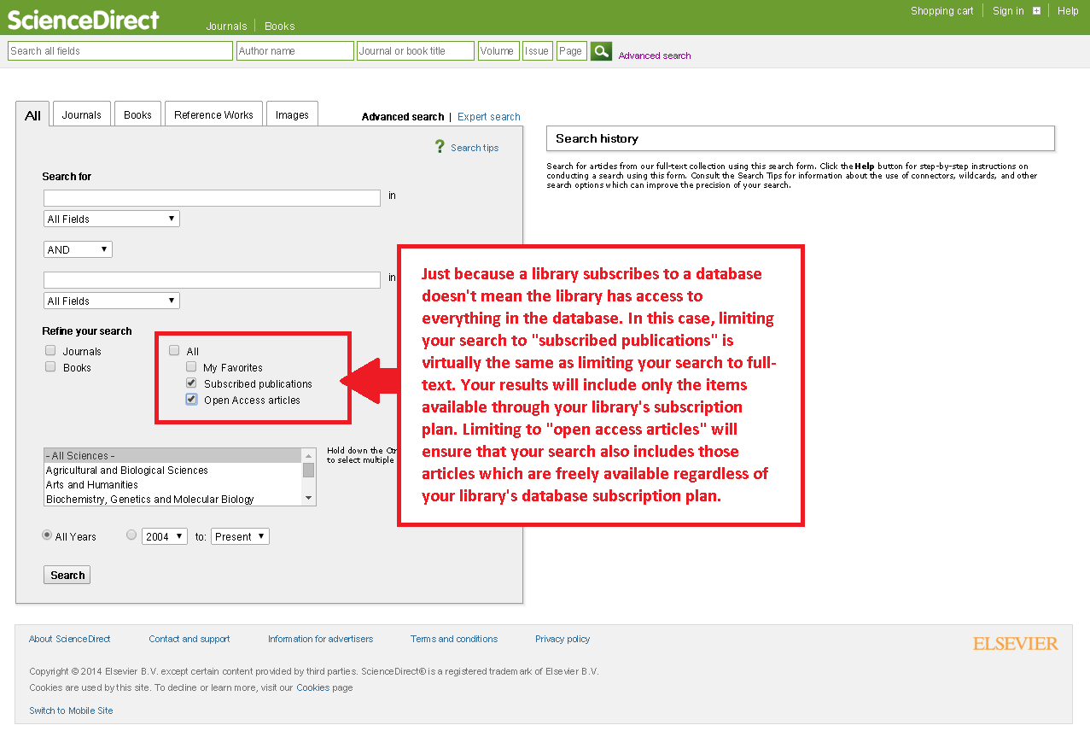The height and width of the screenshot is (731, 1090).
Task: Click the first Search for text box
Action: [x=212, y=198]
